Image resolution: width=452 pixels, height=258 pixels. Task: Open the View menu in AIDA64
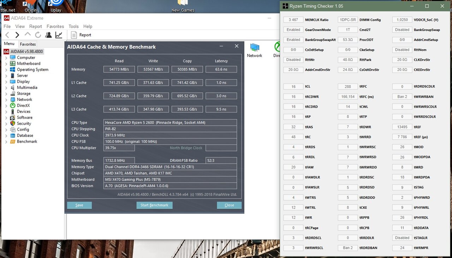[20, 26]
